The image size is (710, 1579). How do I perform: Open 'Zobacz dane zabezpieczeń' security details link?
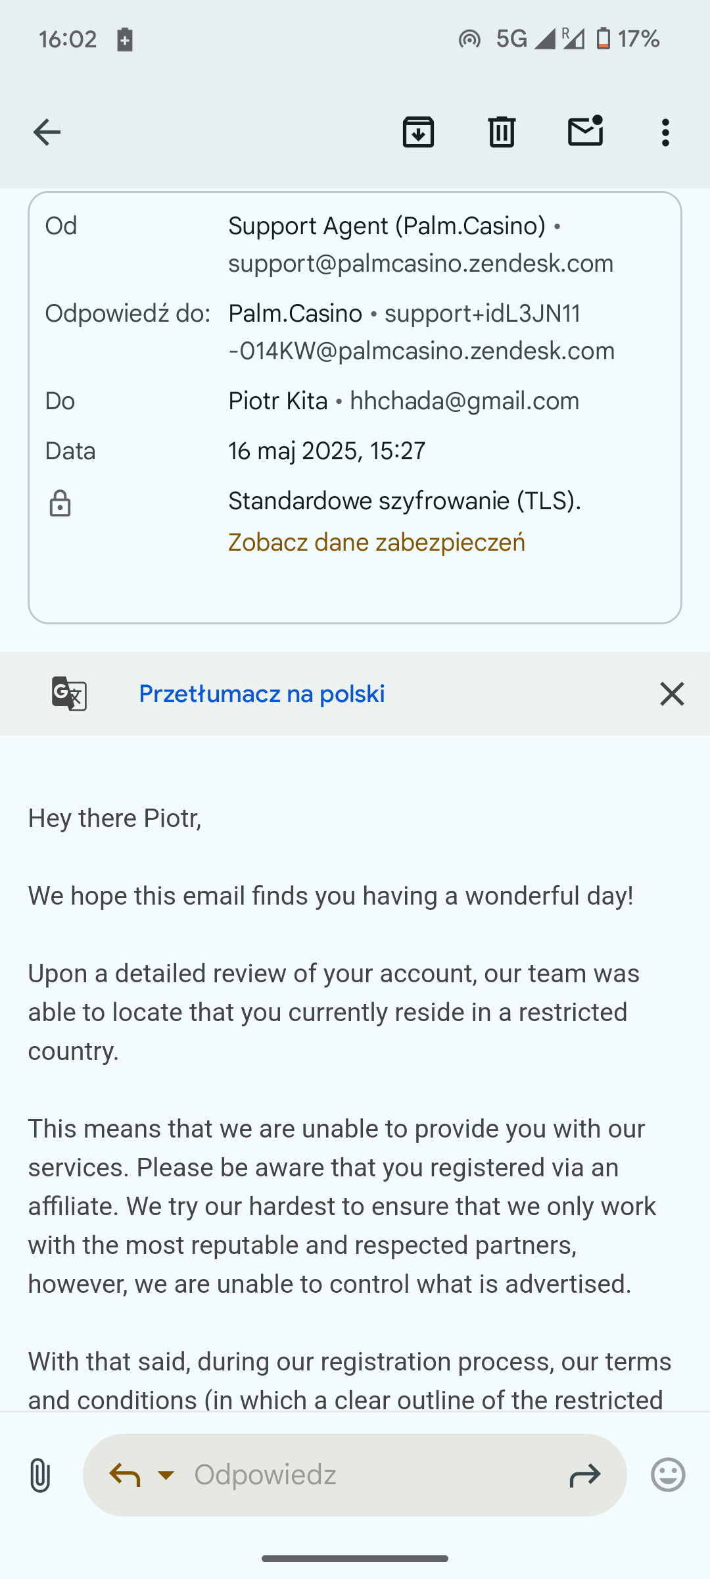(x=376, y=543)
